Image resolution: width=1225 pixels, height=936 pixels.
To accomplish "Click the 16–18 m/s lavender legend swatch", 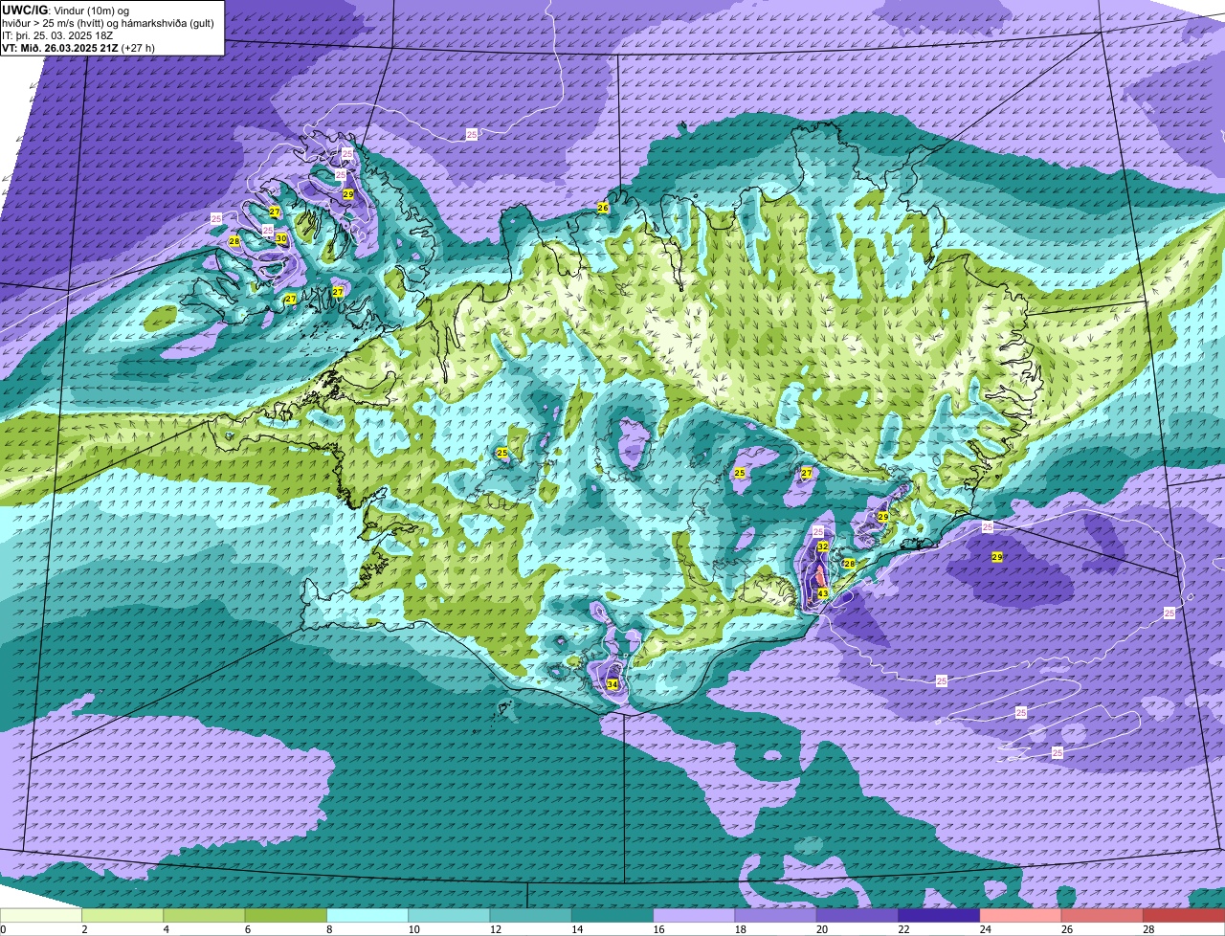I will click(x=694, y=915).
